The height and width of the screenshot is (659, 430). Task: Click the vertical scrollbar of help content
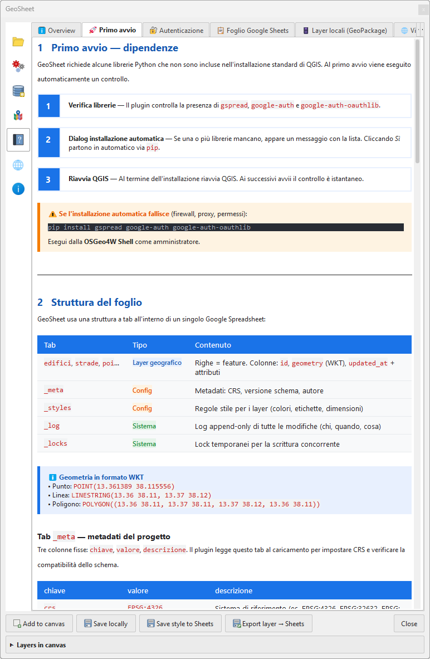(418, 100)
